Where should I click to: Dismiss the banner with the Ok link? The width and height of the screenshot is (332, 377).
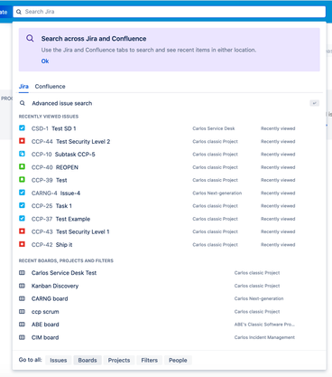pos(45,61)
